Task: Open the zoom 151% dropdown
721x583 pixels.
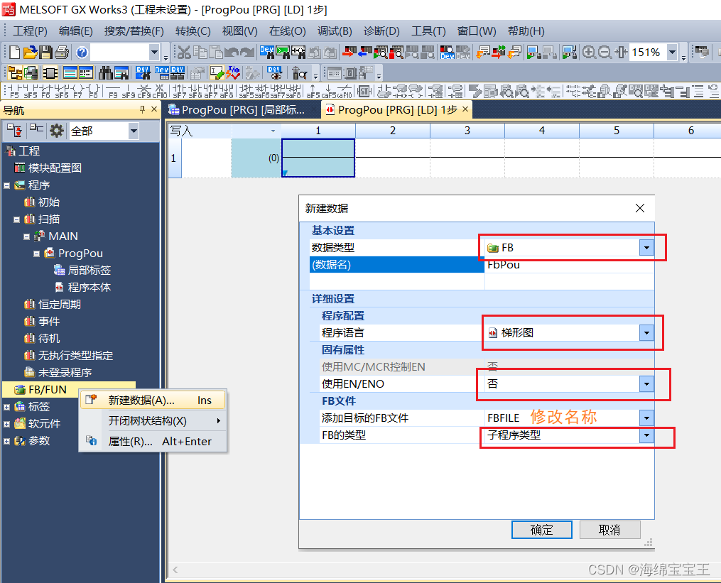Action: pos(672,52)
